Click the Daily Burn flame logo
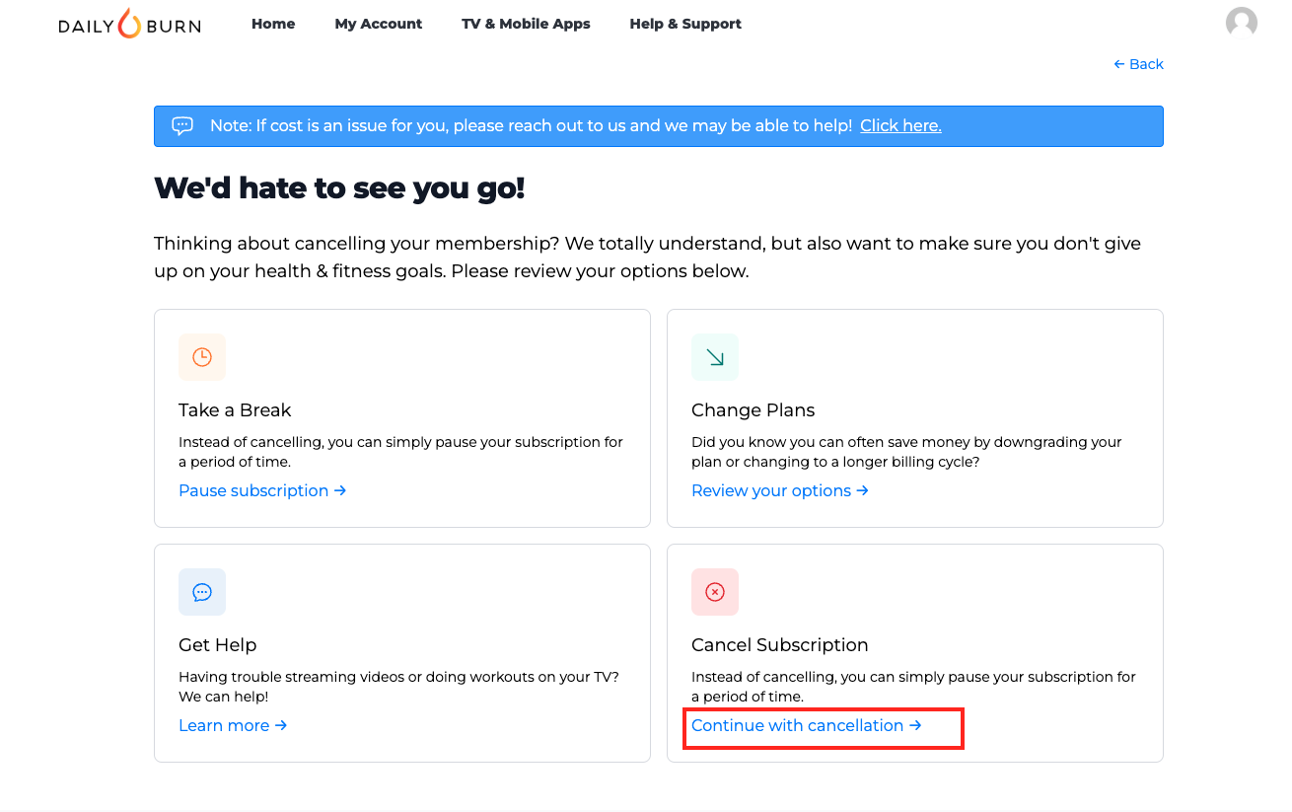Screen dimensions: 1292x812 [x=129, y=24]
